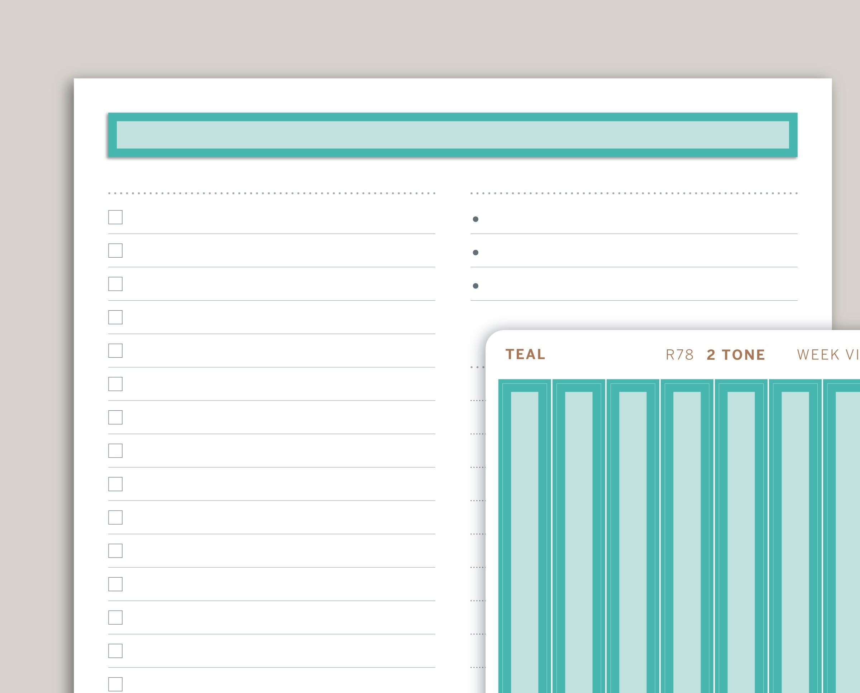Tick the fifth checkbox in the list
The height and width of the screenshot is (693, 860).
[x=115, y=350]
